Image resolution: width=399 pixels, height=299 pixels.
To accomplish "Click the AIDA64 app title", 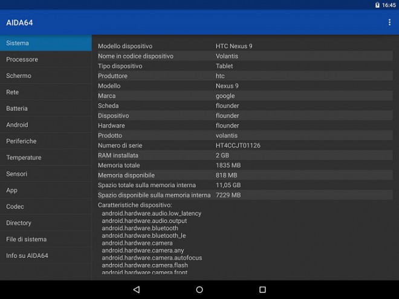I will [19, 22].
